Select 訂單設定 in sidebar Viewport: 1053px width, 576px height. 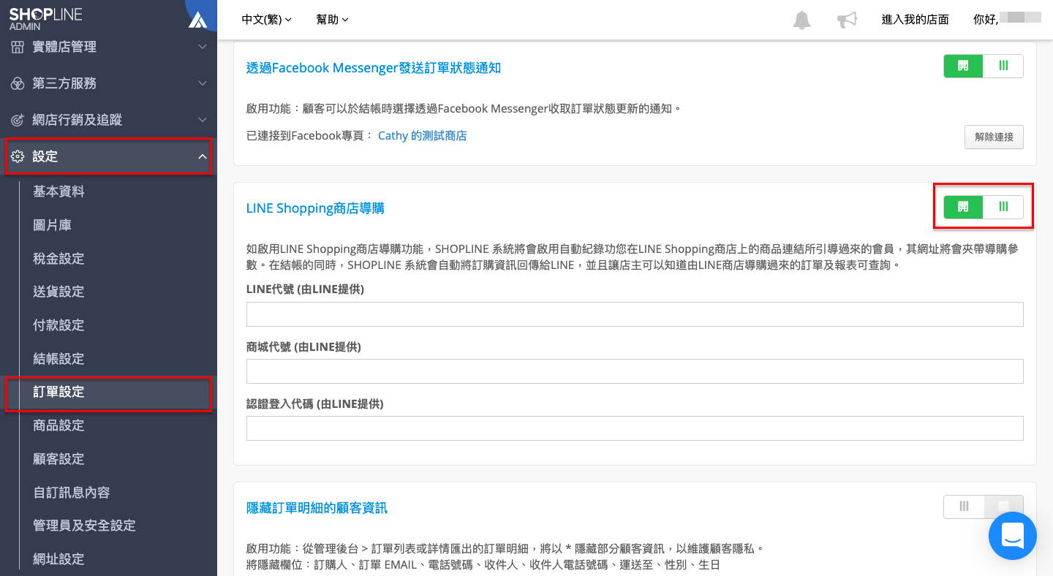coord(59,392)
